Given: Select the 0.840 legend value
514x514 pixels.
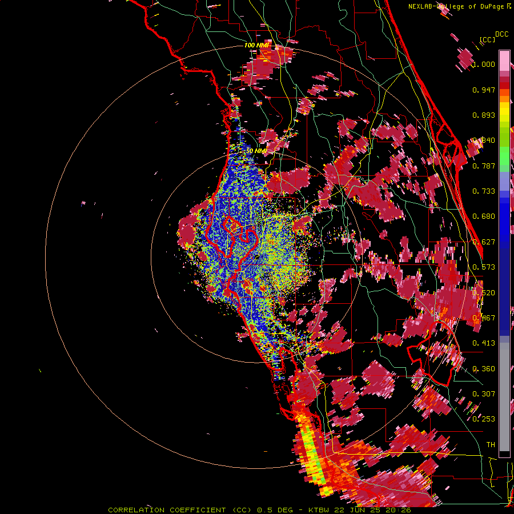Looking at the screenshot, I should [484, 140].
